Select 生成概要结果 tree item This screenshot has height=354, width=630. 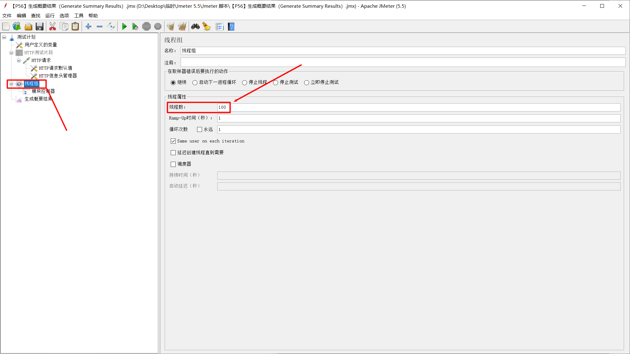tap(38, 99)
